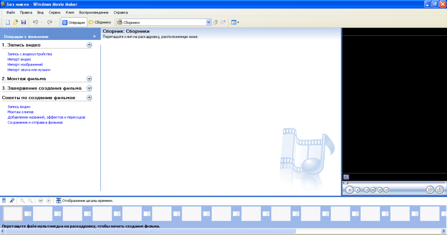The height and width of the screenshot is (235, 447).
Task: Go forward in preview monitor
Action: coord(386,190)
